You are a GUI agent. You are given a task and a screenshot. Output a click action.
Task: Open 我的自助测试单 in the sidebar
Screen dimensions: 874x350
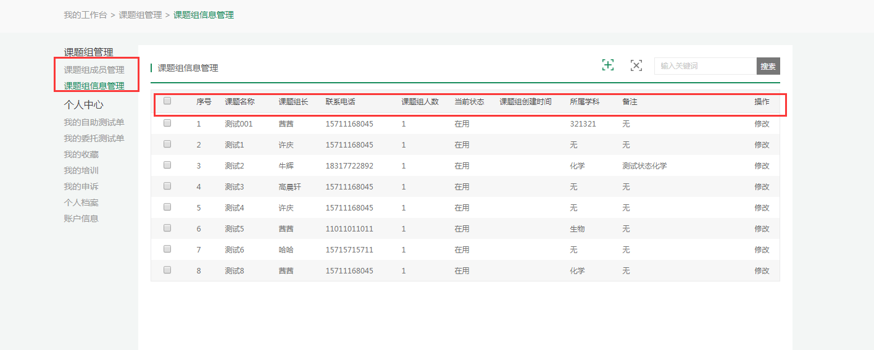[94, 122]
